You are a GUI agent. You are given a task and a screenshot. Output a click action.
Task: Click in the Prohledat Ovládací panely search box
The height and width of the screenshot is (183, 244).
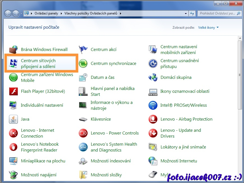pos(217,13)
